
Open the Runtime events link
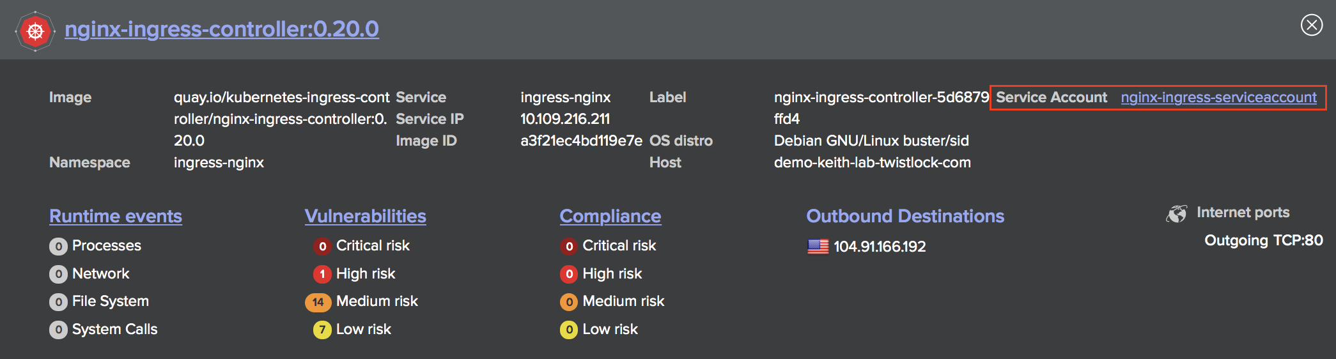(116, 217)
